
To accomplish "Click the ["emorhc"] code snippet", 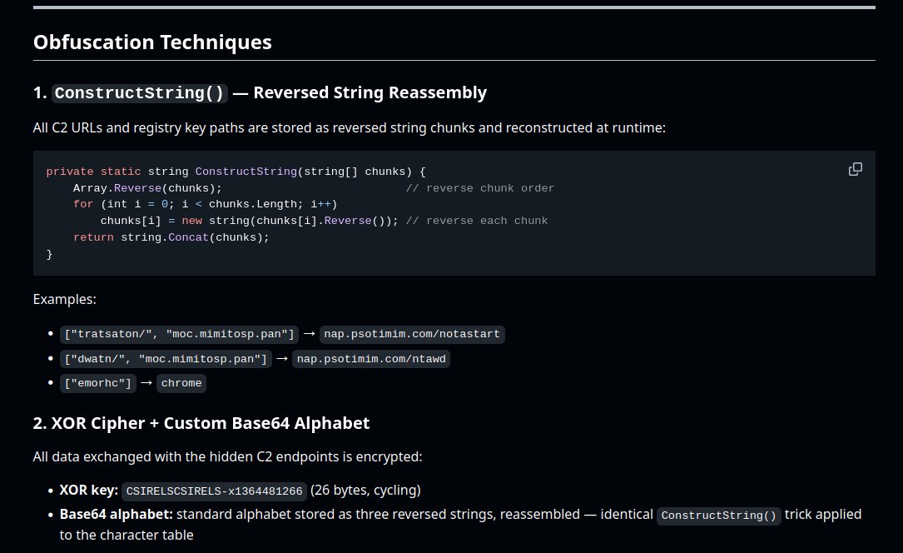I will (x=98, y=383).
